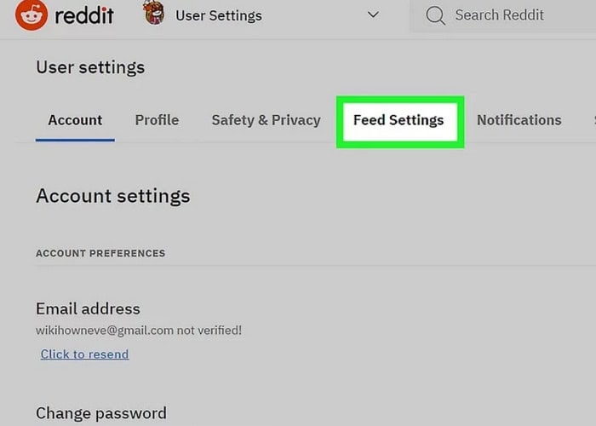Click the partially visible tab after Notifications
Screen dimensions: 596x426
594,120
